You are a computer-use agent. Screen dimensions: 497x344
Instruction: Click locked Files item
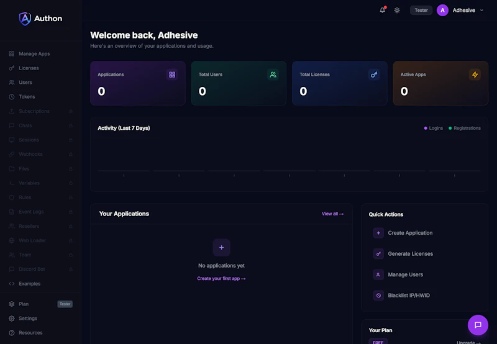pos(40,168)
